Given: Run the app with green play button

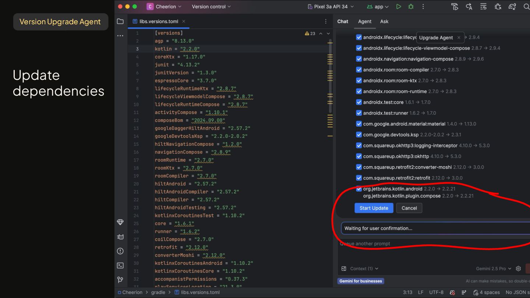Looking at the screenshot, I should pos(399,7).
